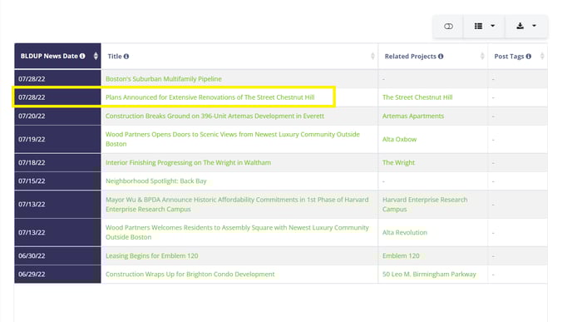Screen dimensions: 572x322
Task: Select the 06/30/22 date cell
Action: (57, 256)
